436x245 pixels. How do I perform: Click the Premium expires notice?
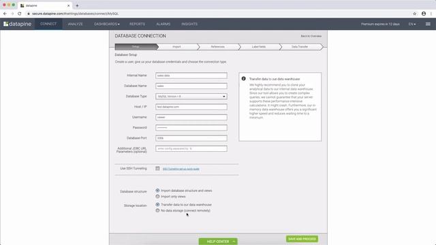pyautogui.click(x=380, y=24)
